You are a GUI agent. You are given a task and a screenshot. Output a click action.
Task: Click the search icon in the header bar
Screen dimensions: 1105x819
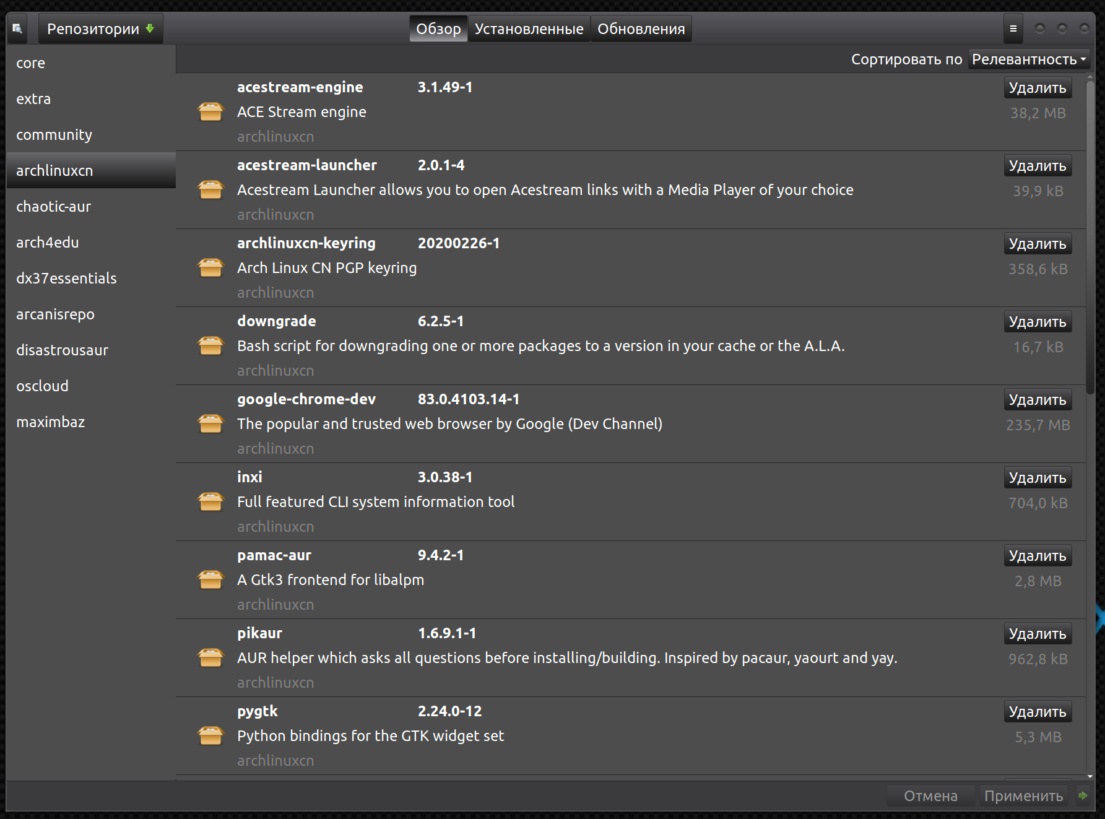pos(18,28)
